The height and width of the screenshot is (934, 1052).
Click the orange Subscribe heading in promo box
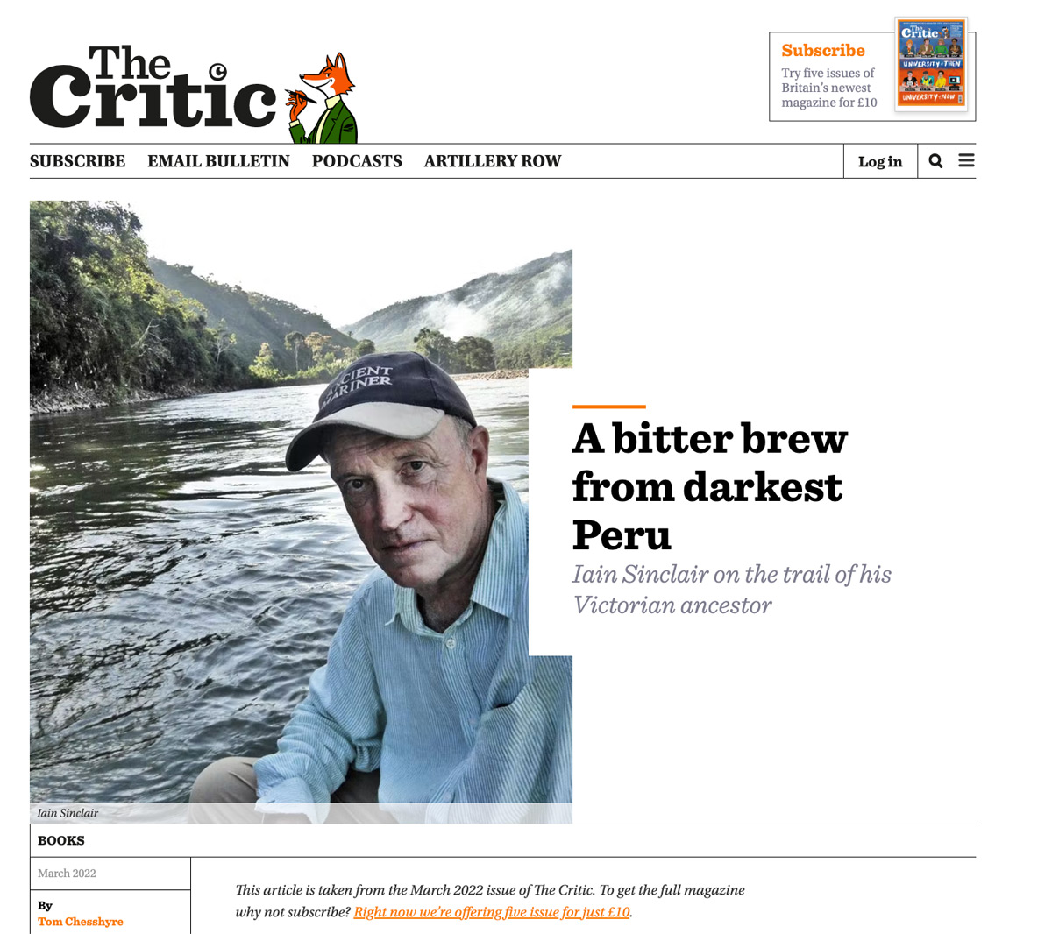point(823,51)
